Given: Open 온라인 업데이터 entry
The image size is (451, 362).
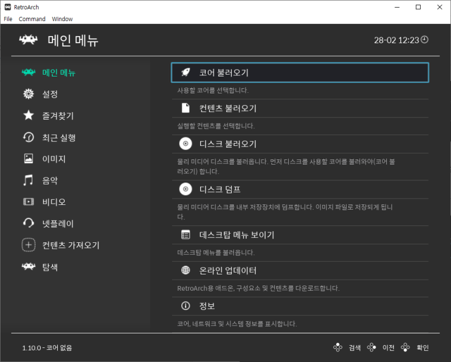Looking at the screenshot, I should click(300, 270).
